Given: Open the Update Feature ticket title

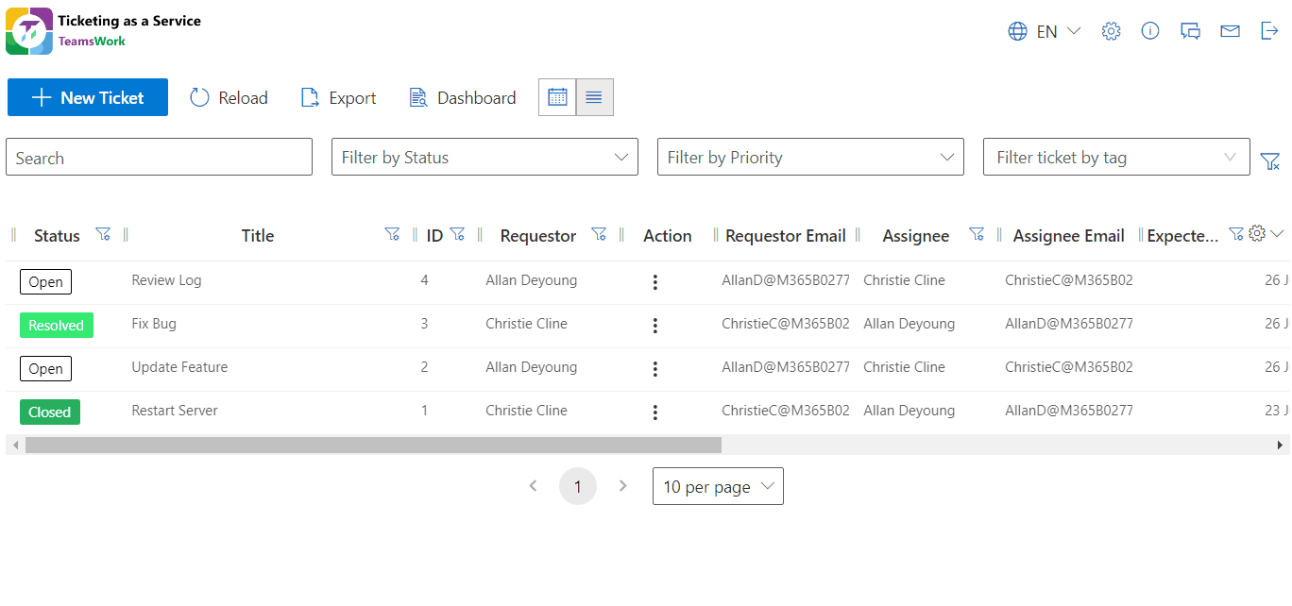Looking at the screenshot, I should (179, 367).
